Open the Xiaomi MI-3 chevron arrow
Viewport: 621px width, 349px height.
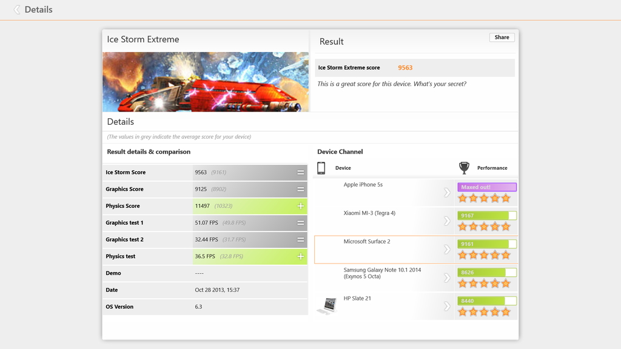[447, 221]
